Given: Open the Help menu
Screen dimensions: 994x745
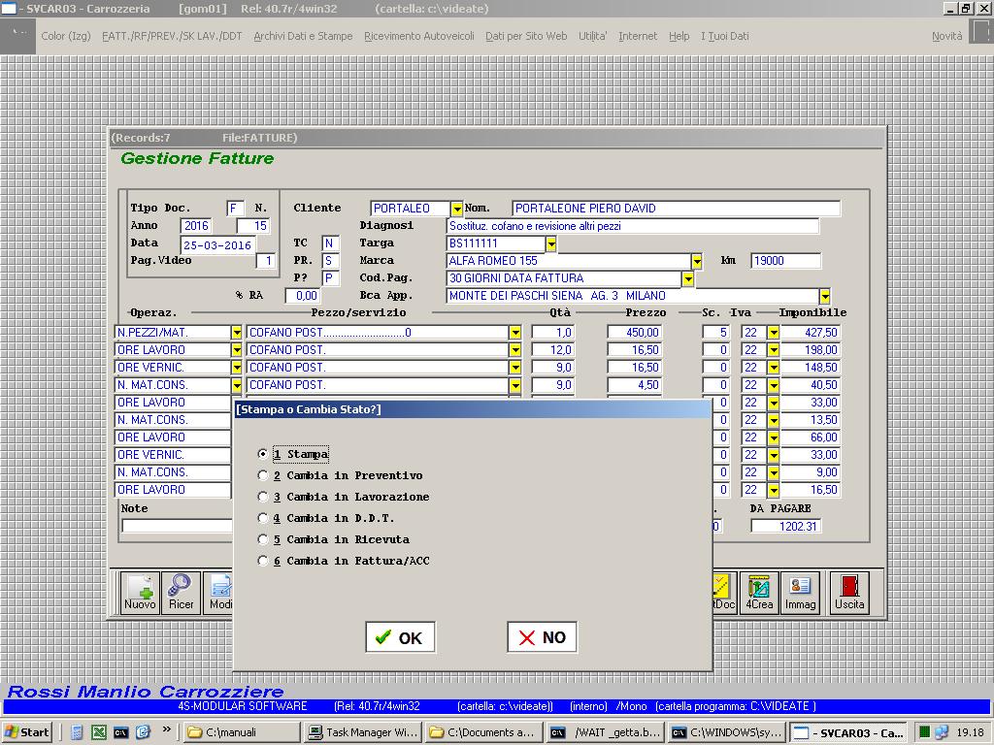Looking at the screenshot, I should [679, 36].
